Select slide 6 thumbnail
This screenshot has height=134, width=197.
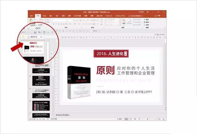click(x=41, y=106)
